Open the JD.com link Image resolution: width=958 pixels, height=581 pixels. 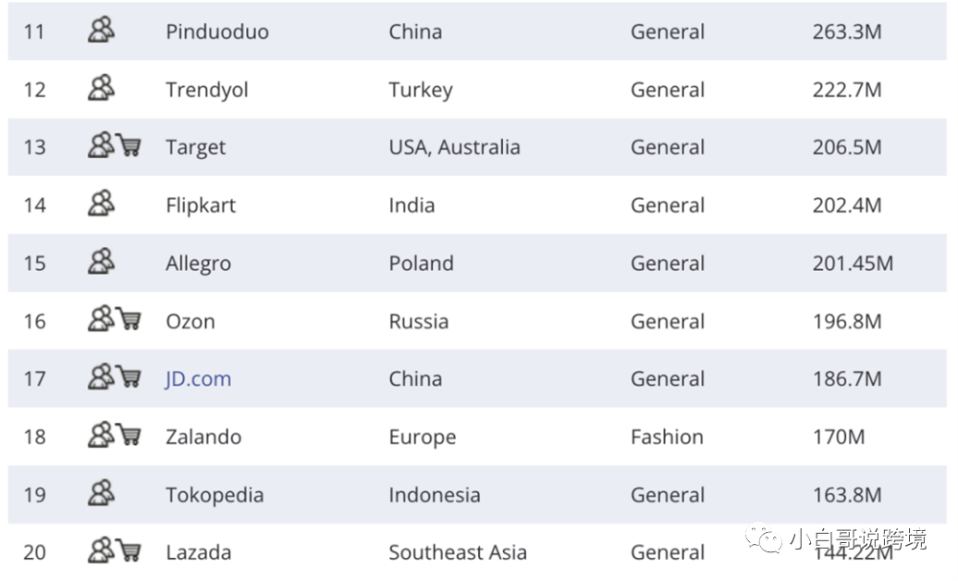pyautogui.click(x=198, y=378)
